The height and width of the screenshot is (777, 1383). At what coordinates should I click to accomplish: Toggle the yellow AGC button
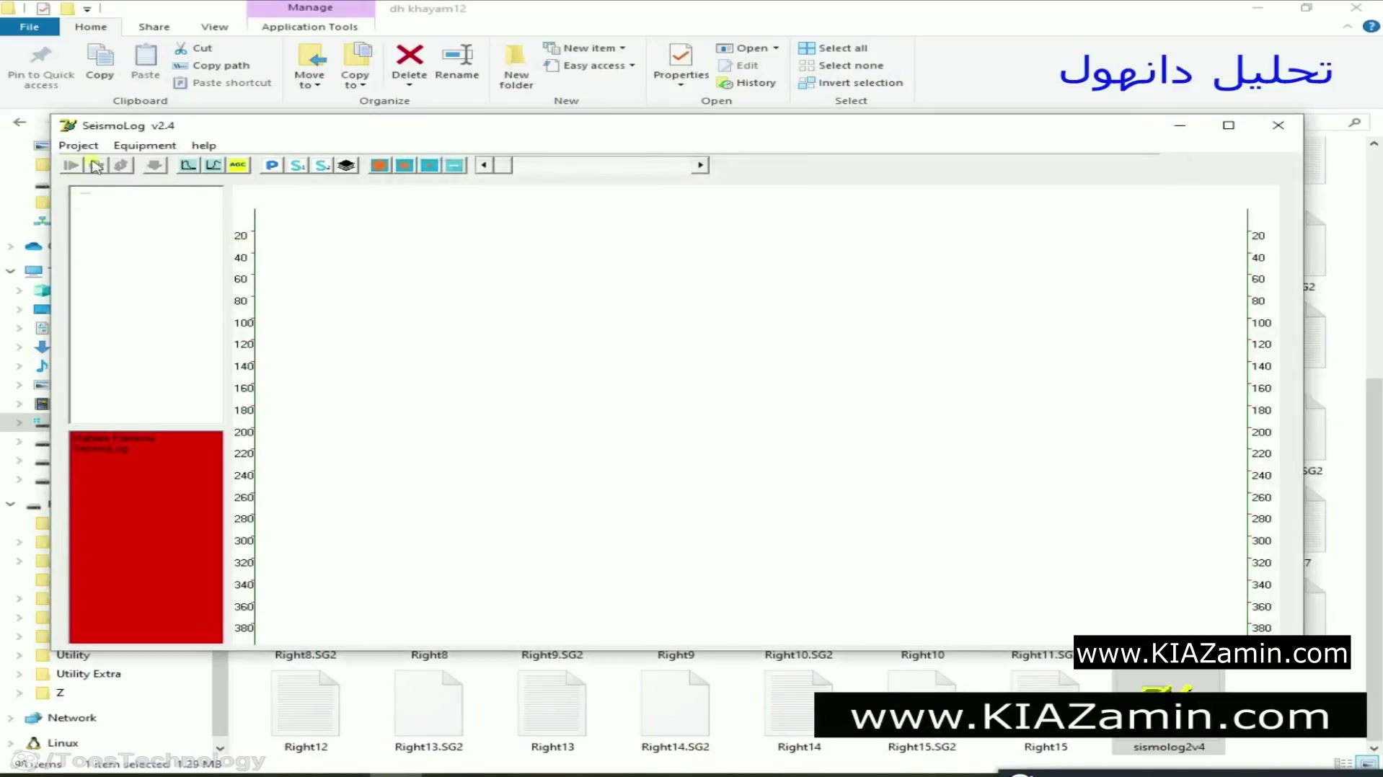coord(238,165)
